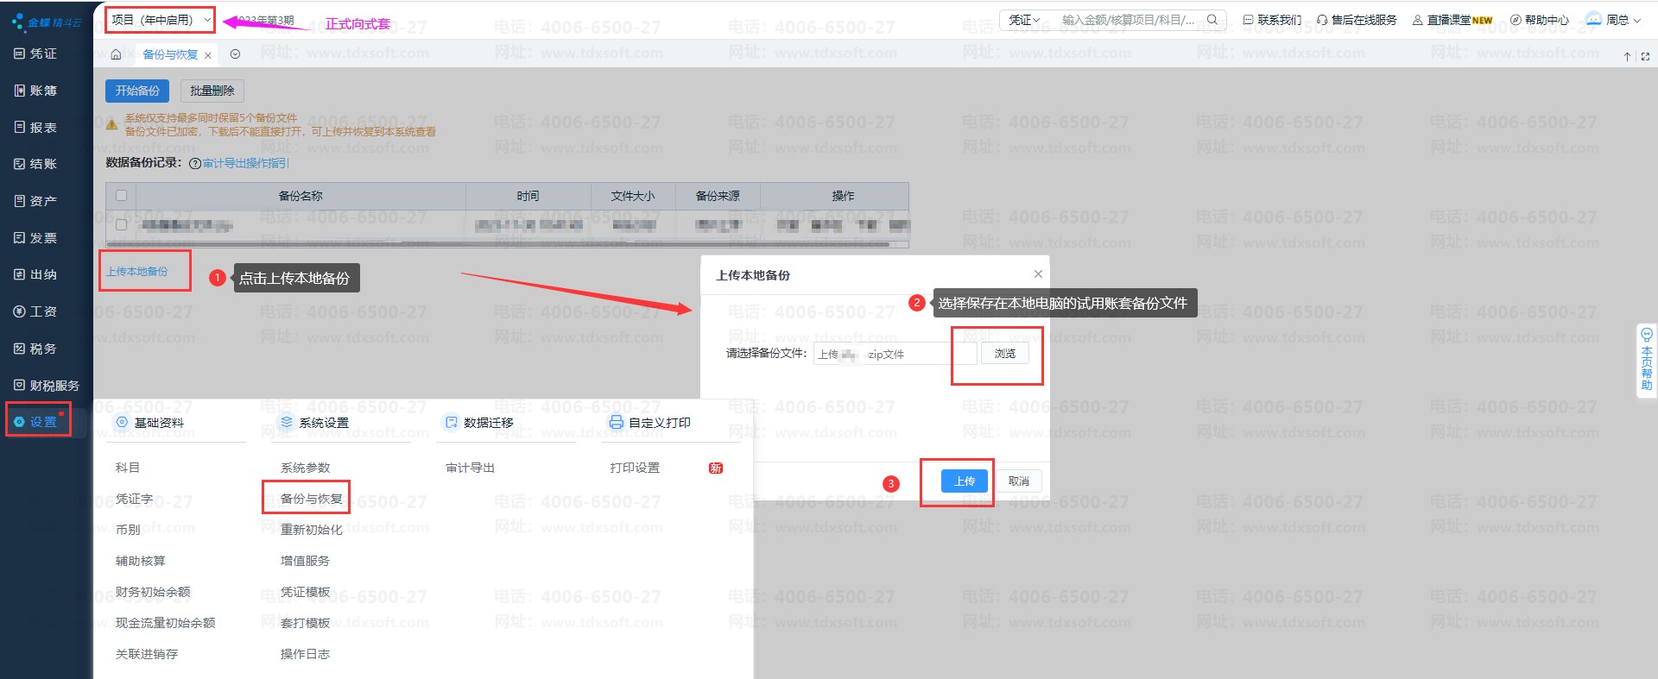Viewport: 1658px width, 679px height.
Task: Open 售后在线服务 headset icon
Action: (x=1321, y=20)
